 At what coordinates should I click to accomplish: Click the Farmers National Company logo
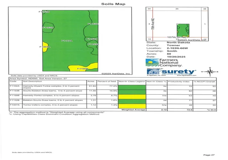164,63
